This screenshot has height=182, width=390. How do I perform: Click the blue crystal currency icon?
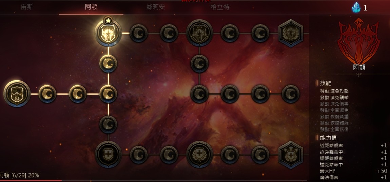coord(356,7)
